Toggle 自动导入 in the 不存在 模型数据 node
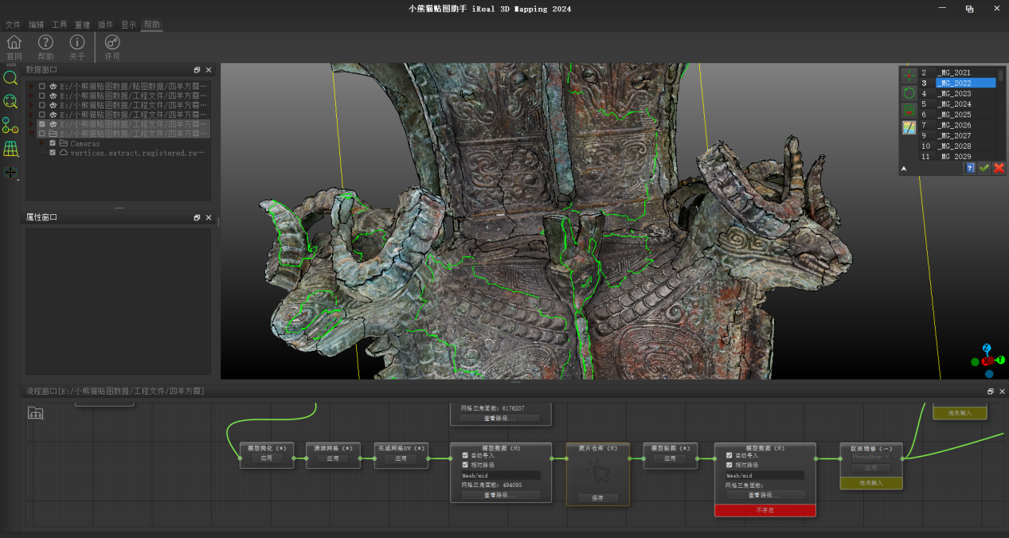This screenshot has height=538, width=1009. tap(729, 456)
